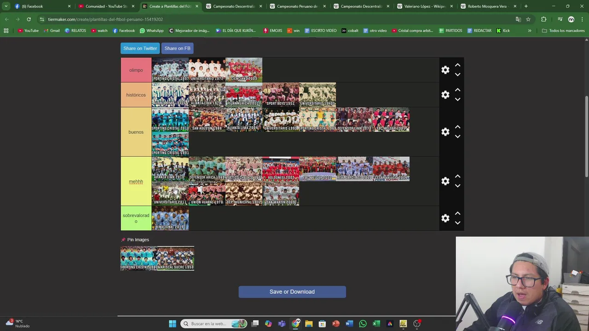Open settings gear for históricos tier
Image resolution: width=589 pixels, height=331 pixels.
click(x=445, y=95)
